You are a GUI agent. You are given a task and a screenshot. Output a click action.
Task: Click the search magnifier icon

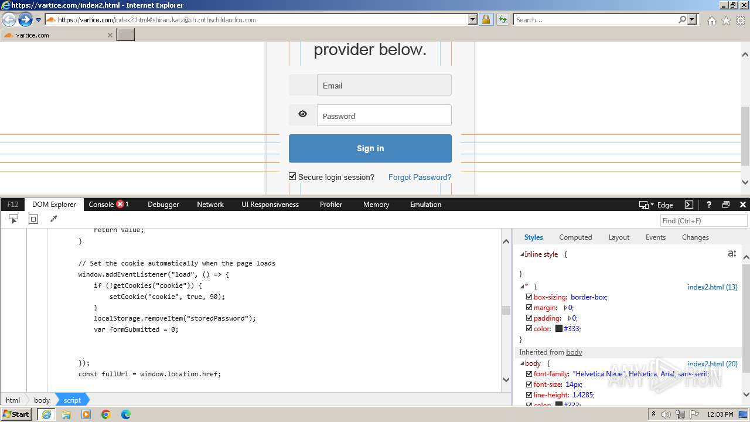(x=682, y=19)
